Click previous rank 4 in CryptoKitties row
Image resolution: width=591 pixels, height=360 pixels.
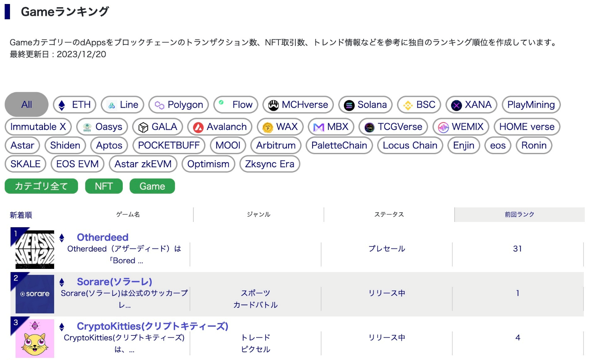pos(518,338)
